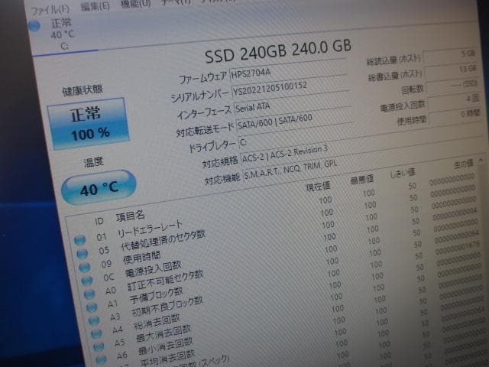Click the status icon for ID 0C row

[87, 281]
